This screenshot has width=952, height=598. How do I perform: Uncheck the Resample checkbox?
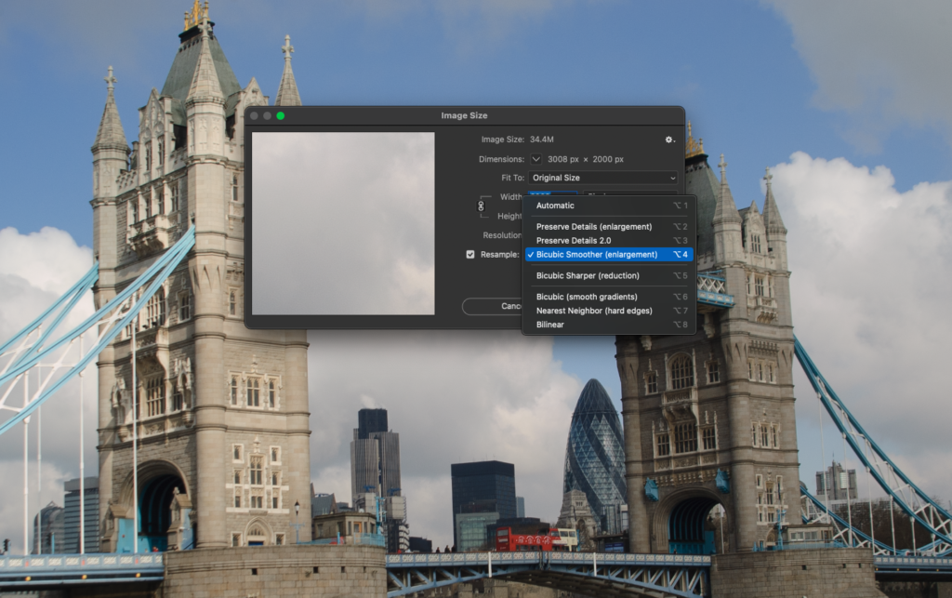click(x=469, y=255)
